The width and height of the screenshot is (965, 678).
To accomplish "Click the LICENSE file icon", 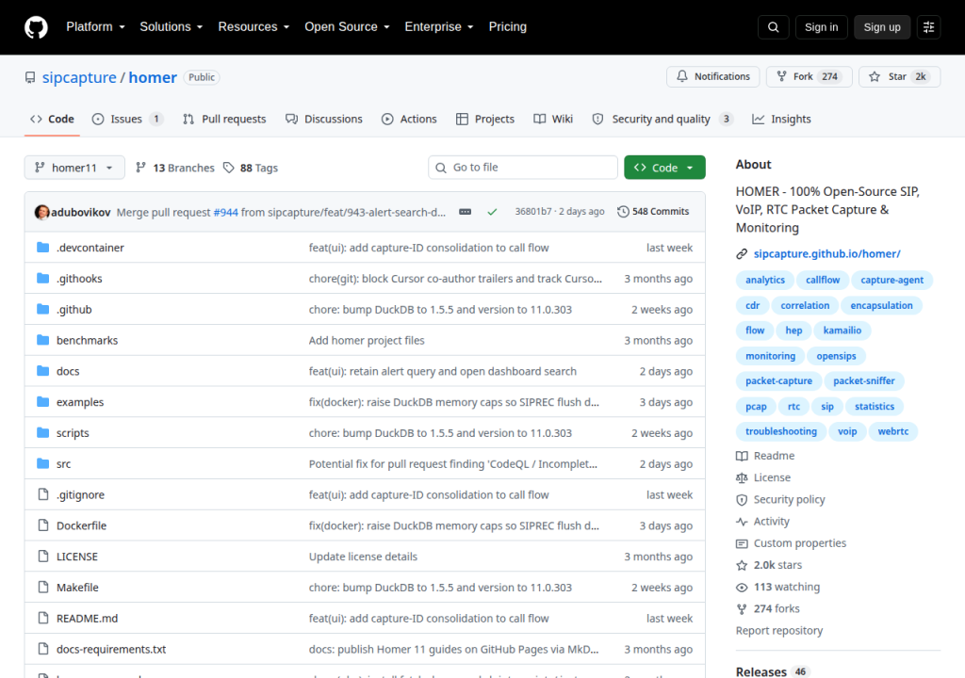I will point(43,557).
